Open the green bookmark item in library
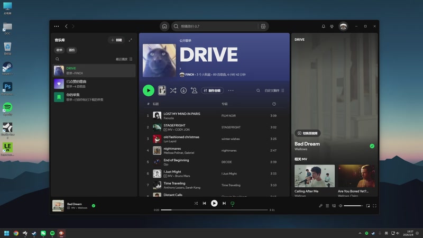This screenshot has width=423, height=238. (94, 97)
